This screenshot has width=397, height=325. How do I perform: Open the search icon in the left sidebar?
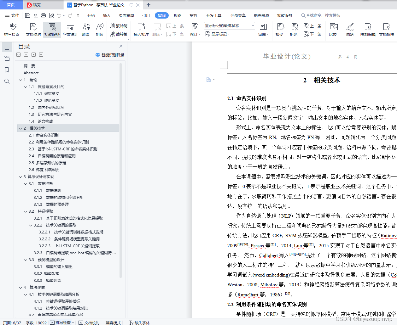coord(7,81)
